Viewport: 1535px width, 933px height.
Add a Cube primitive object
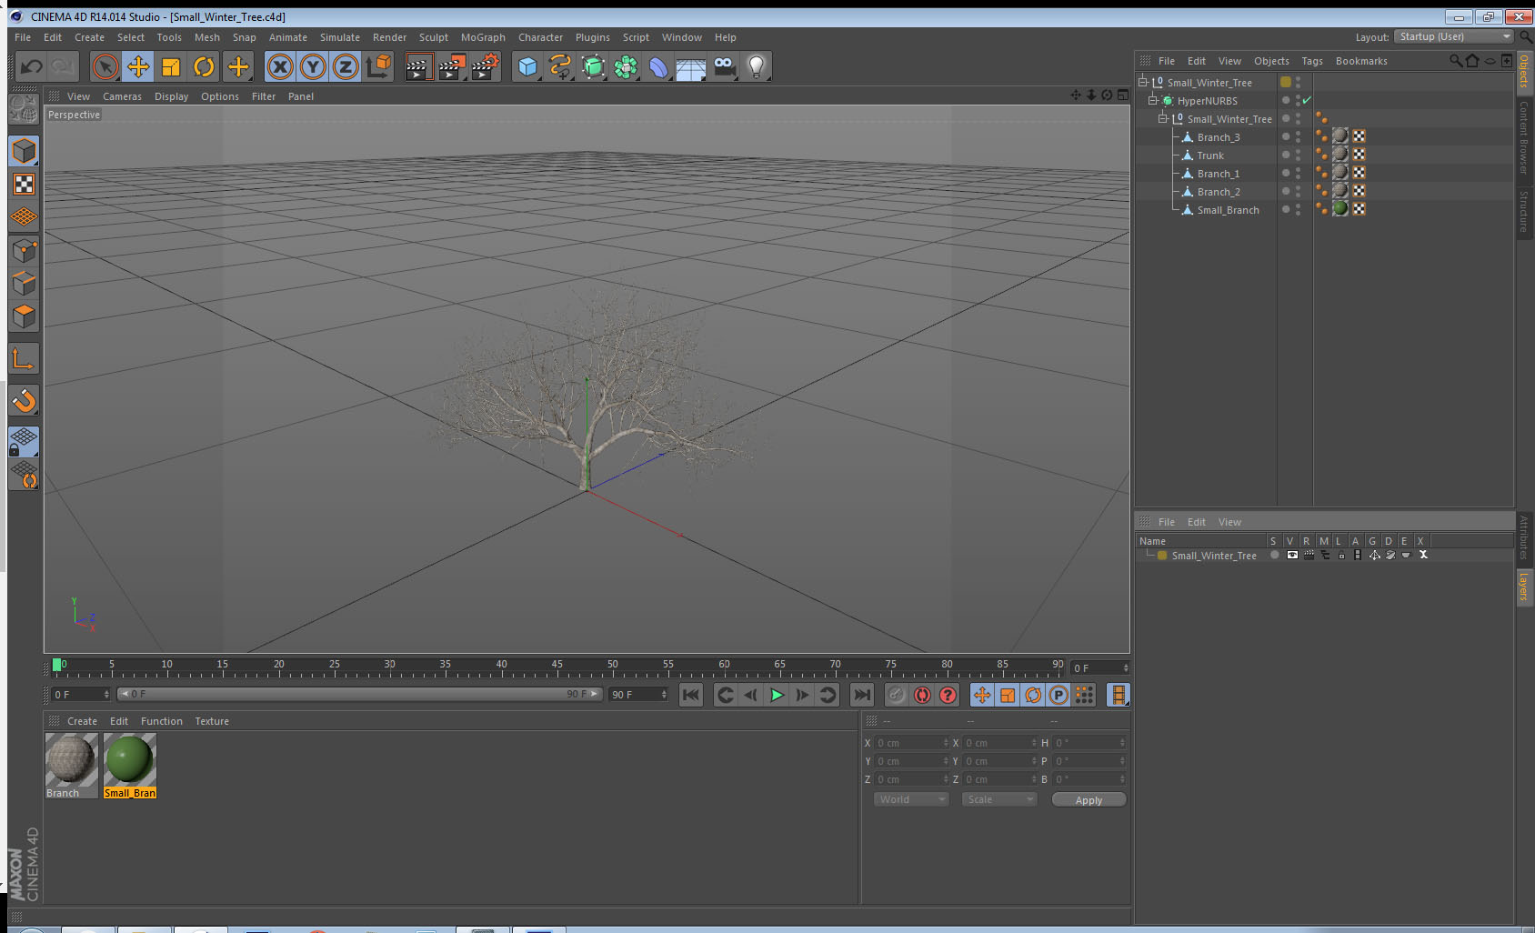[x=527, y=66]
